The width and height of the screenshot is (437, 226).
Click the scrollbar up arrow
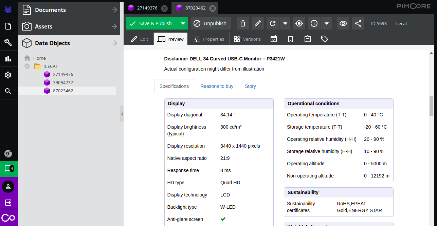pos(432,53)
